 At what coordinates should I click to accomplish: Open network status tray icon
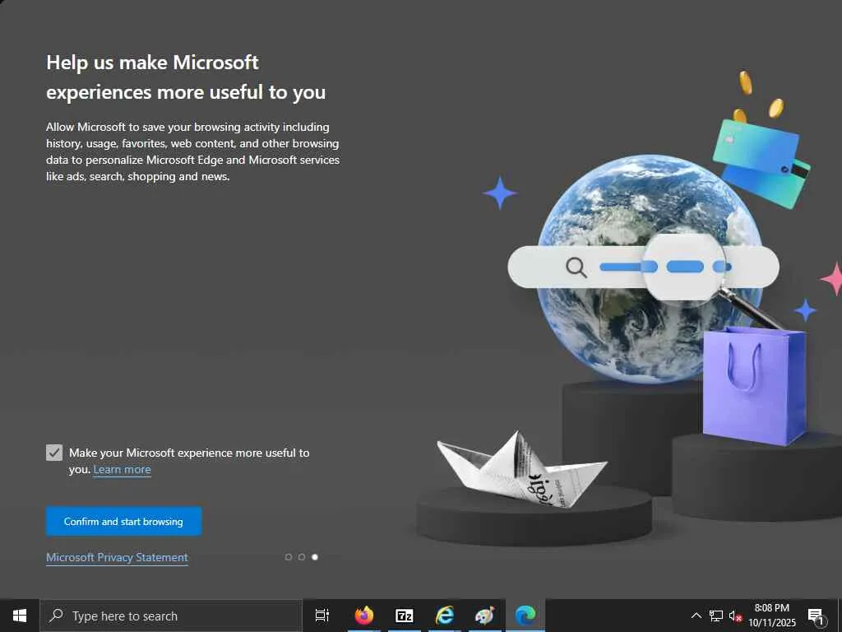point(716,616)
